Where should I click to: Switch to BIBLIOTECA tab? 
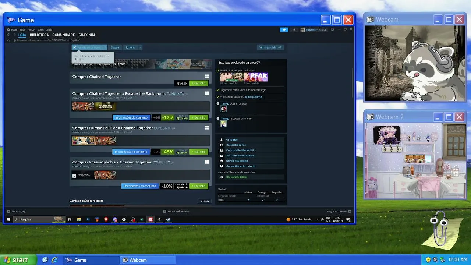(39, 35)
